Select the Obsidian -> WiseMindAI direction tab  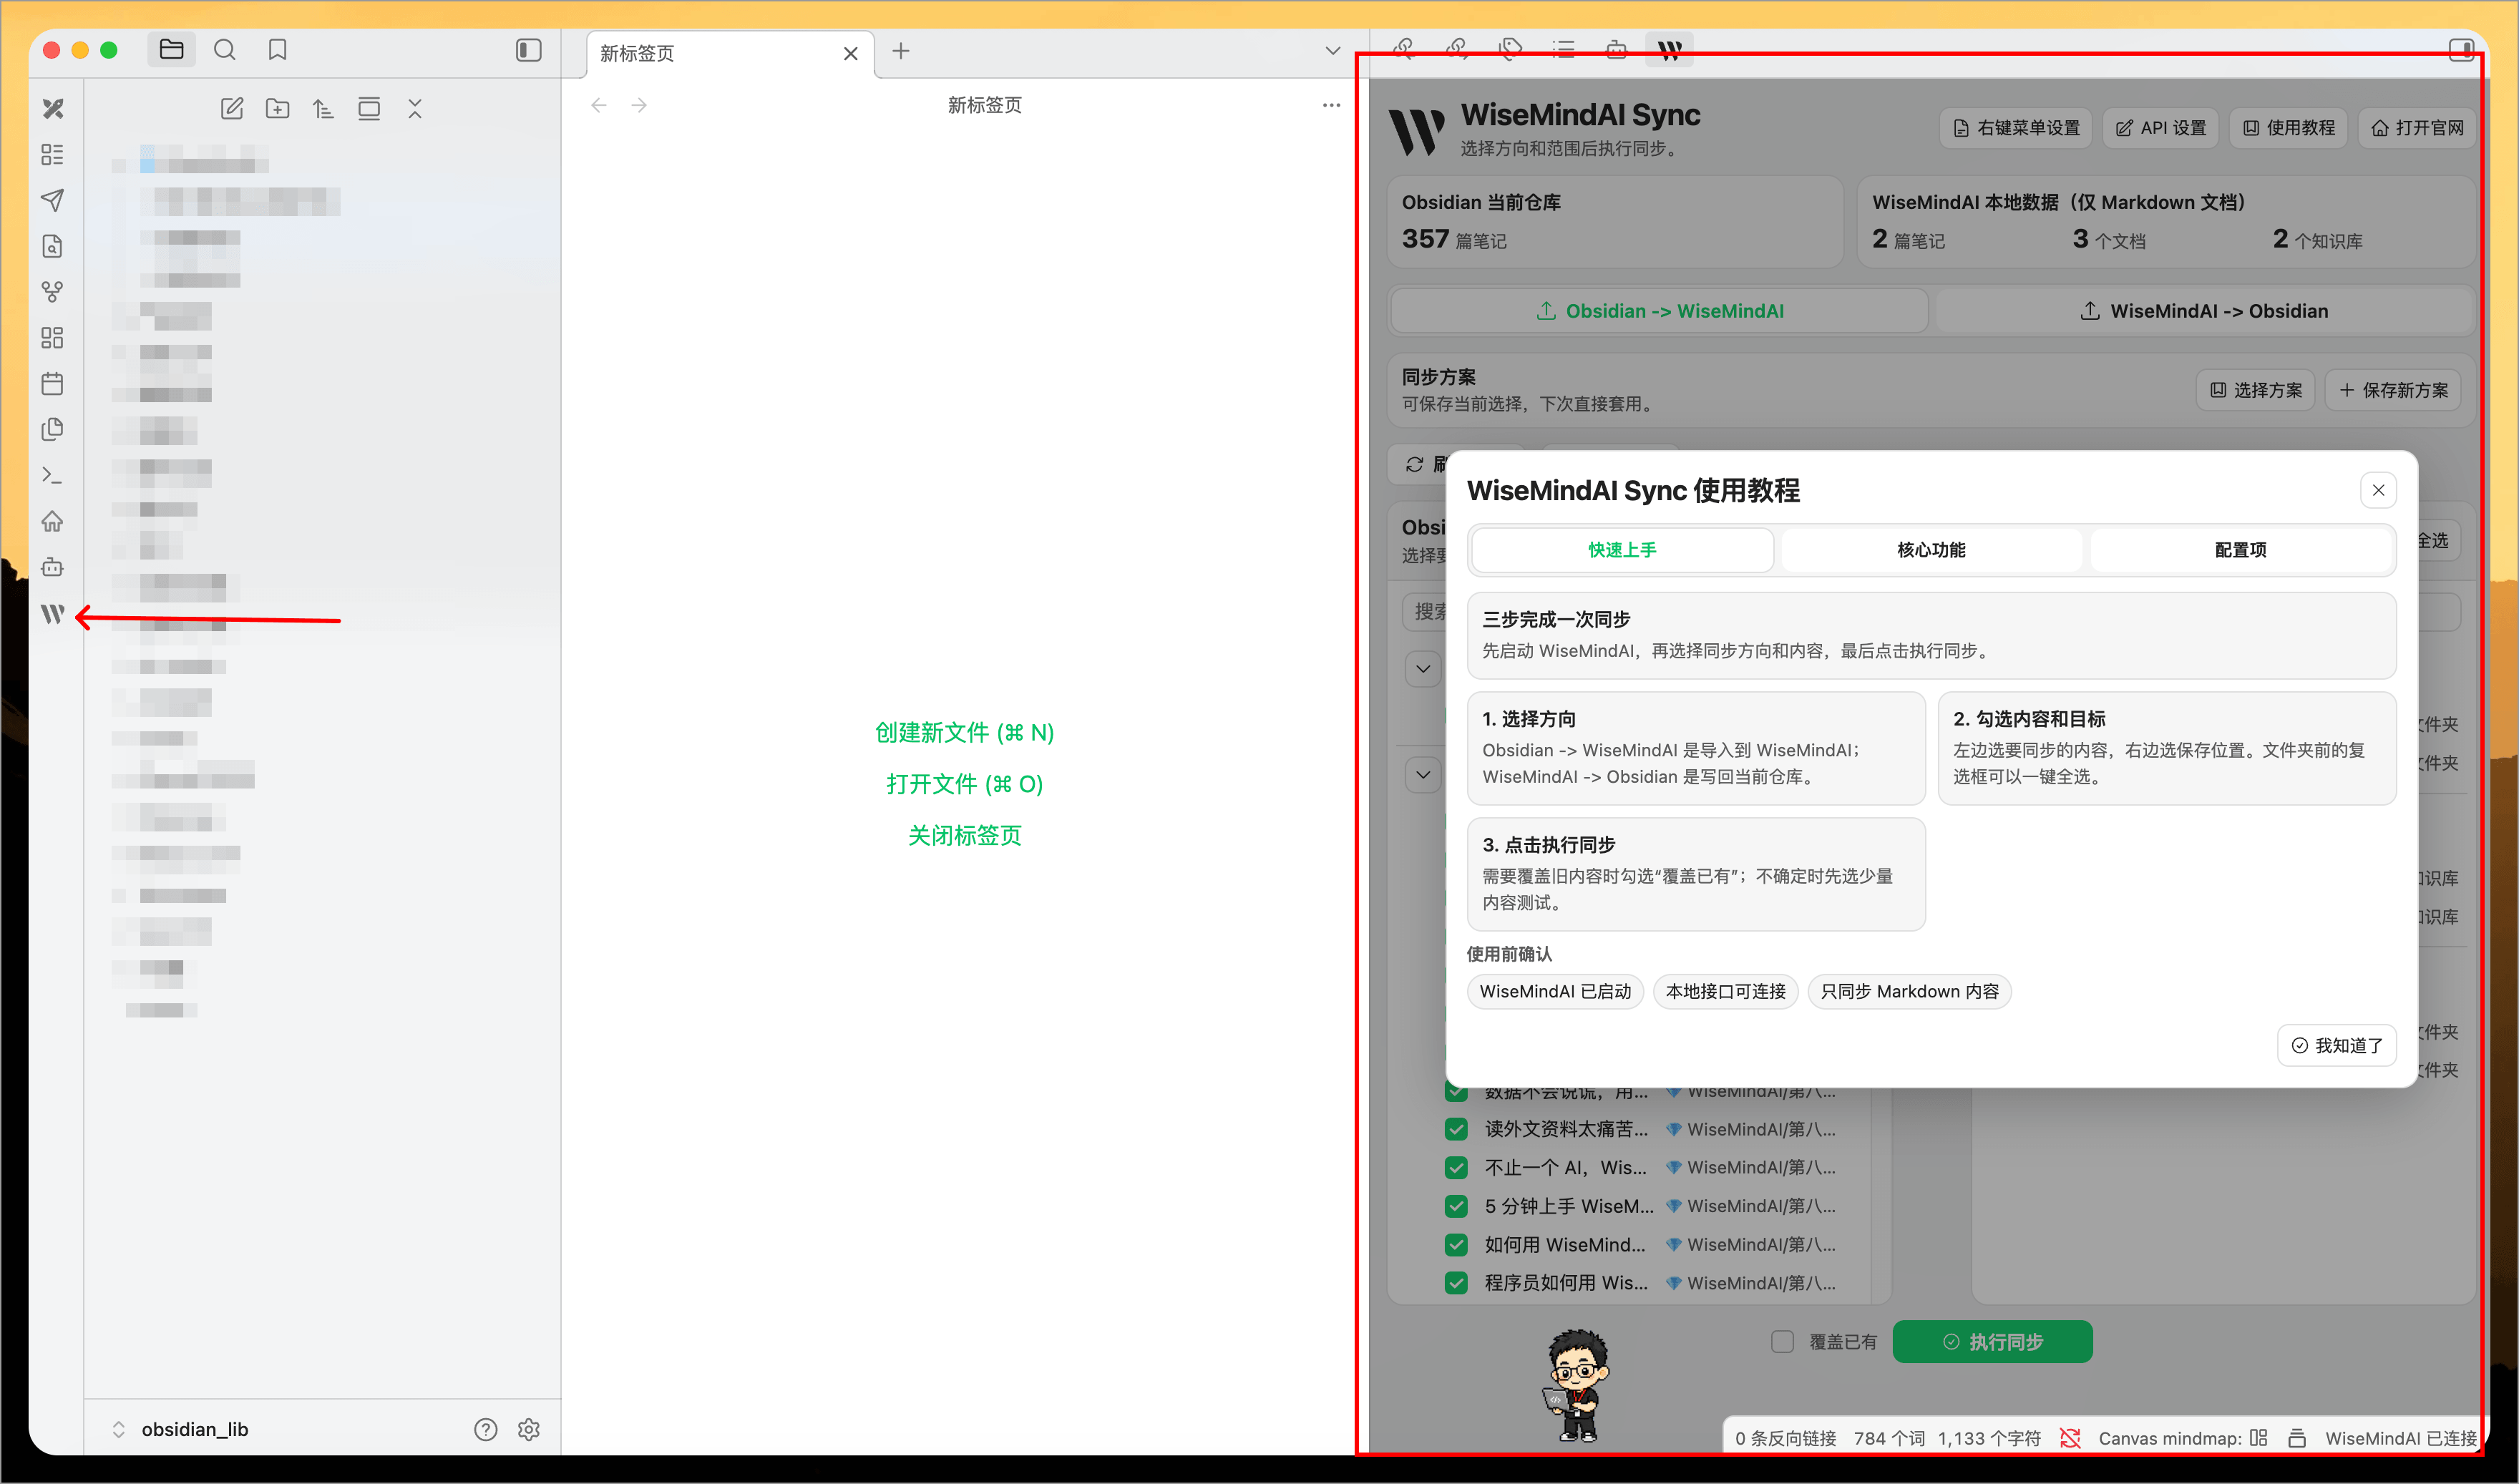click(1659, 311)
